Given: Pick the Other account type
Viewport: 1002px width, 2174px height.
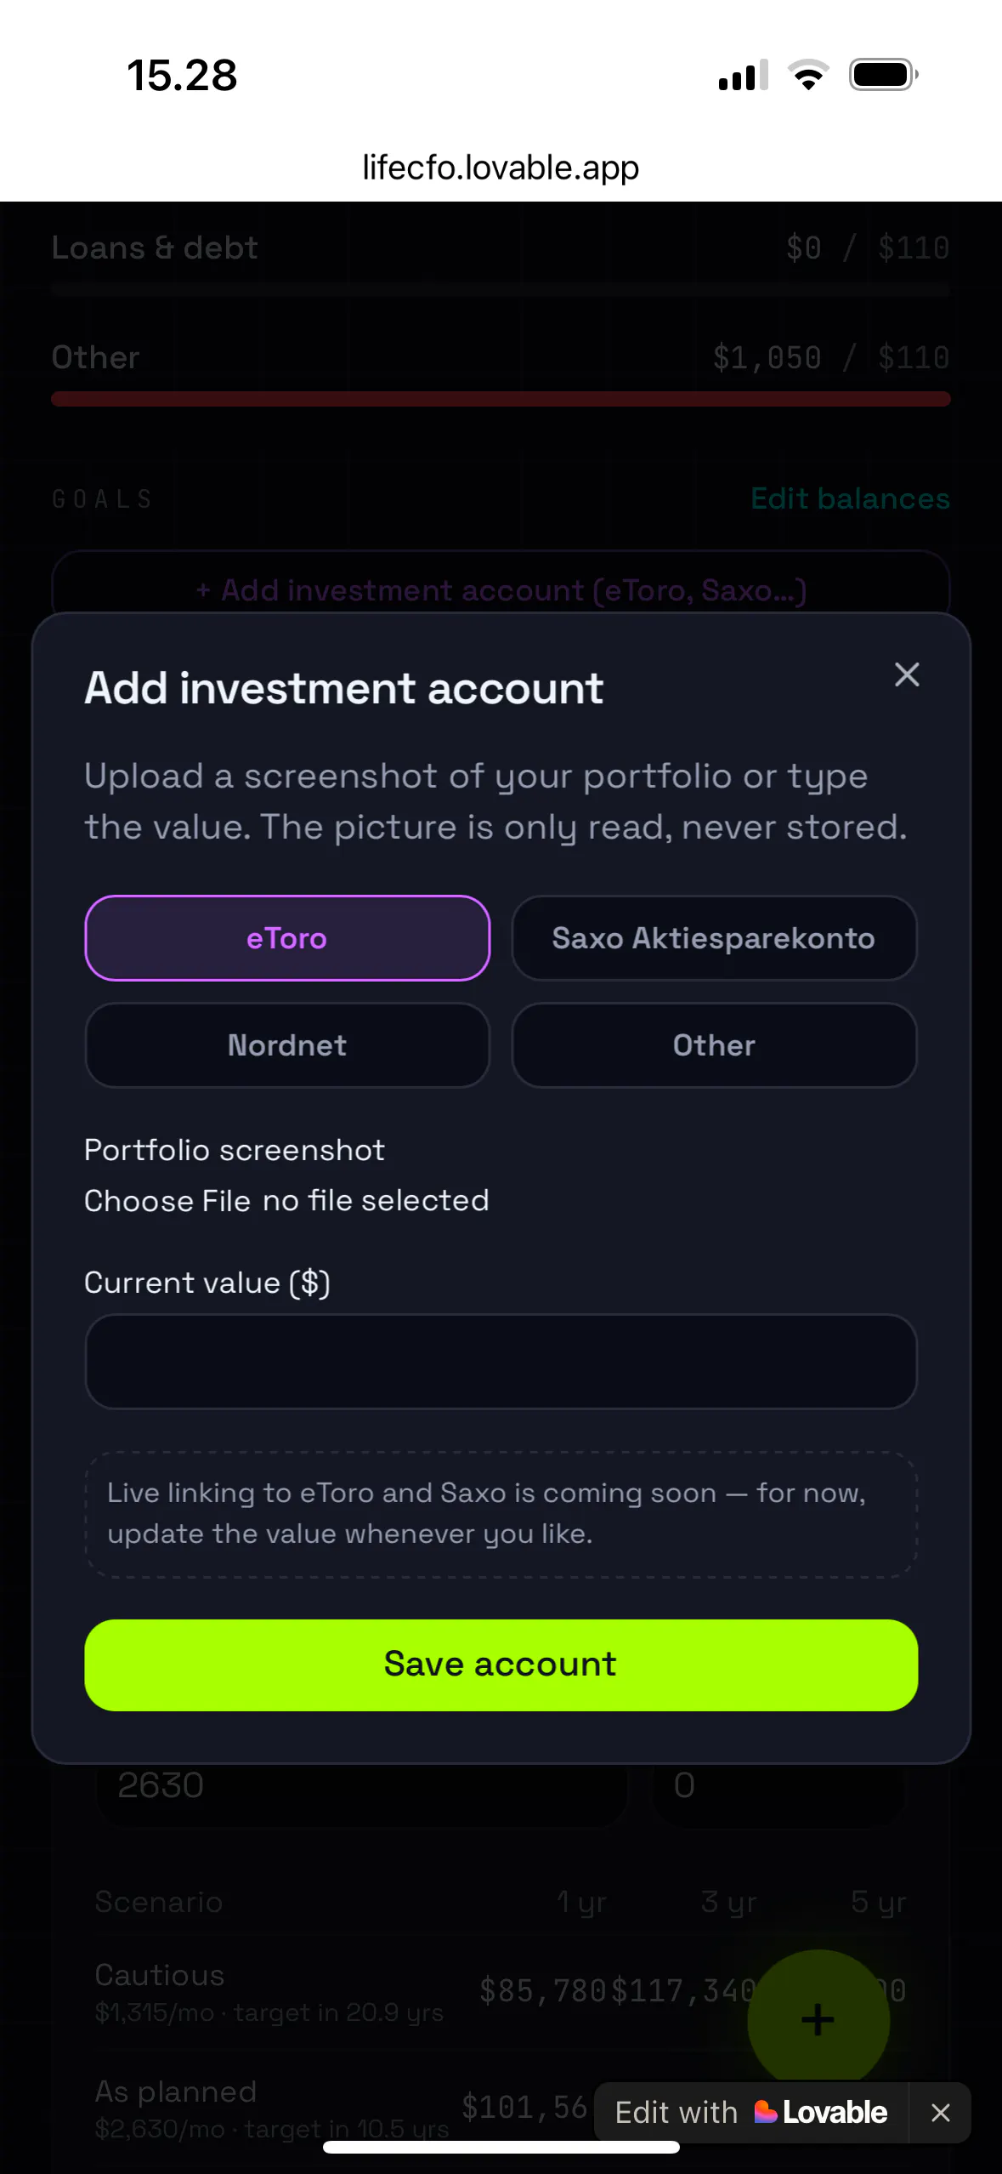Looking at the screenshot, I should coord(714,1045).
